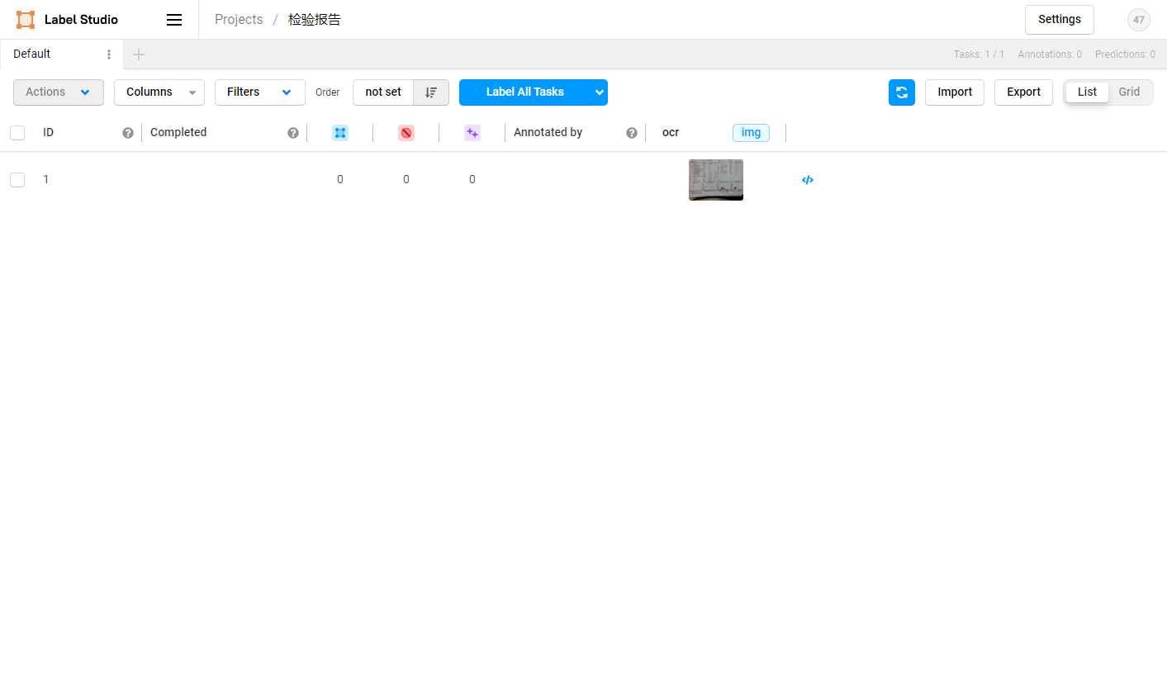The image size is (1167, 681).
Task: Open the Actions dropdown
Action: (59, 92)
